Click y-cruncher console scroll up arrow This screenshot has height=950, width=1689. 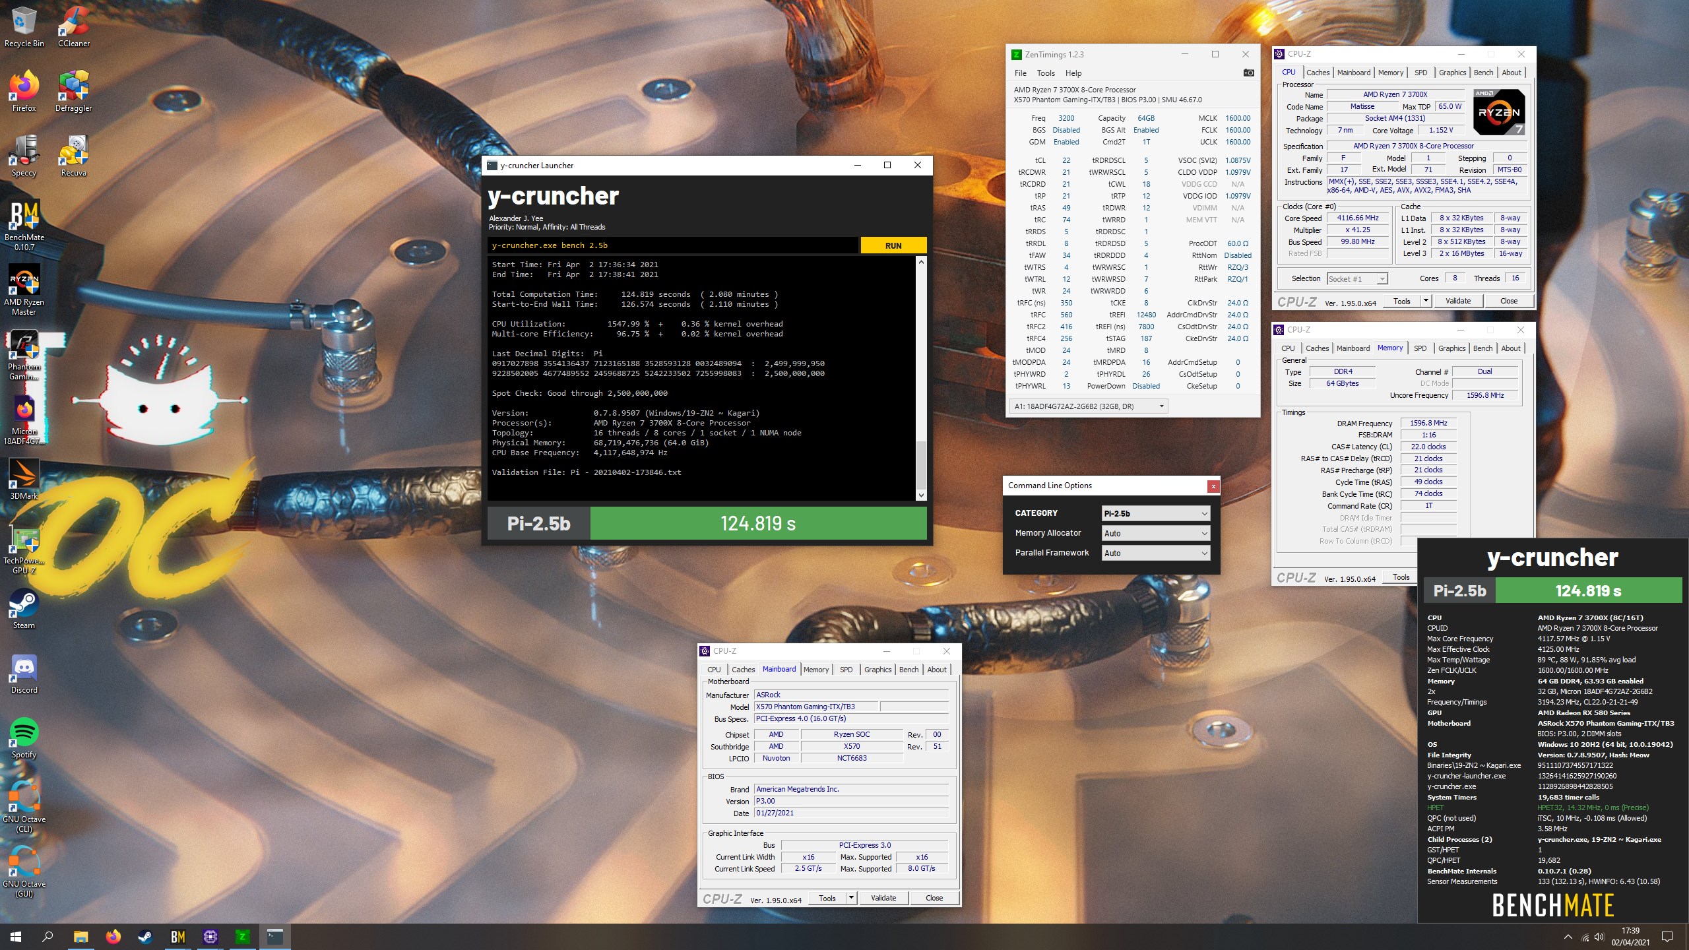click(921, 262)
